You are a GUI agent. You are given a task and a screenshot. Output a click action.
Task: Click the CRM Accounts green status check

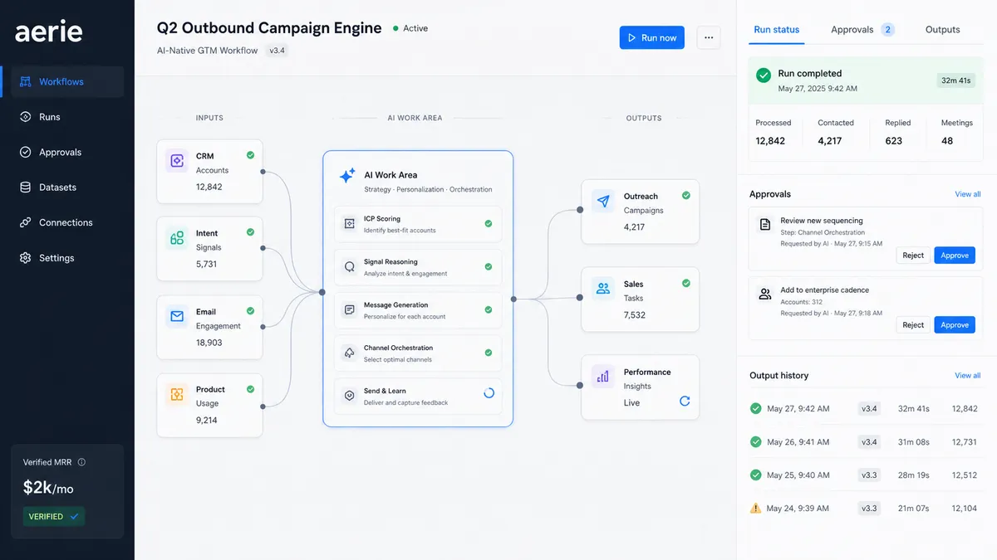point(250,155)
